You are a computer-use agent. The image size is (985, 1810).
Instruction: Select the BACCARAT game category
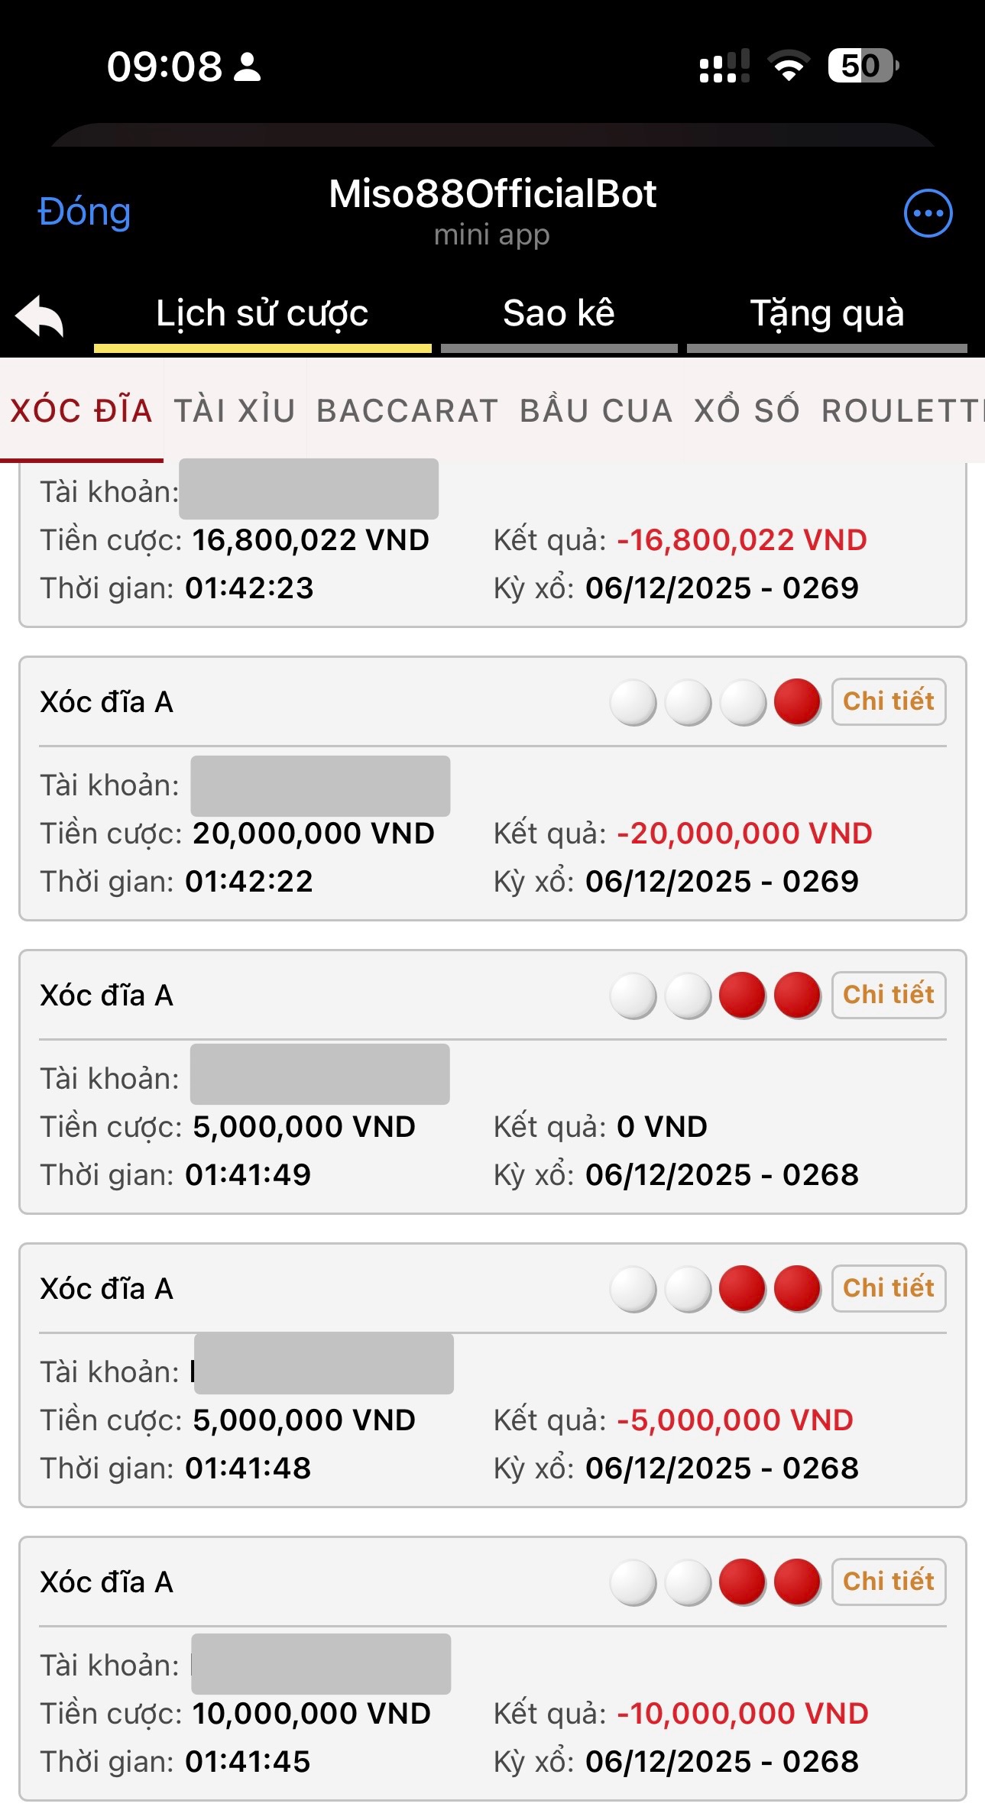pos(407,411)
